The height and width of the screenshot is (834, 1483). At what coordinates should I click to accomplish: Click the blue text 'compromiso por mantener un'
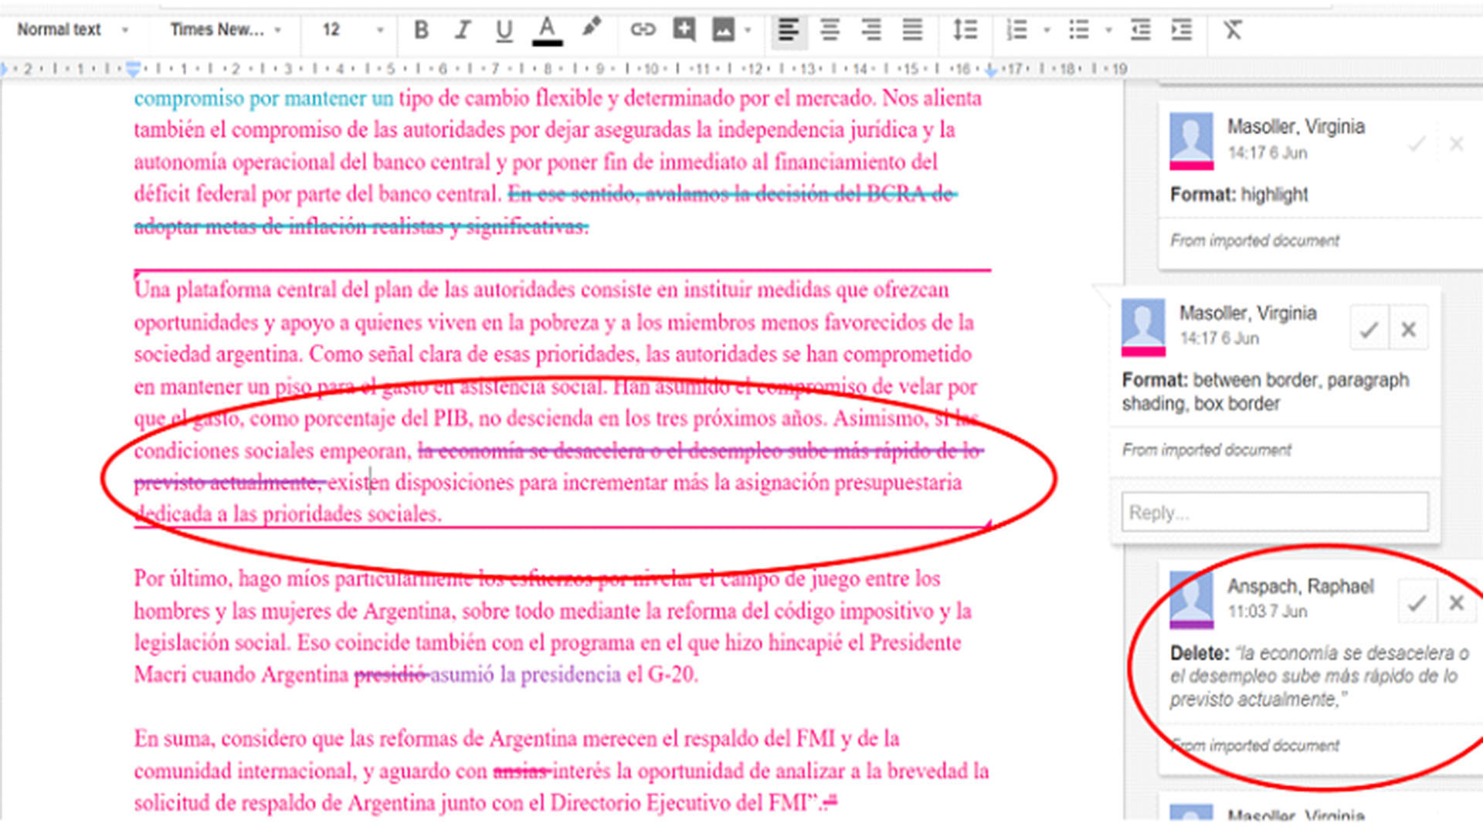[x=263, y=99]
